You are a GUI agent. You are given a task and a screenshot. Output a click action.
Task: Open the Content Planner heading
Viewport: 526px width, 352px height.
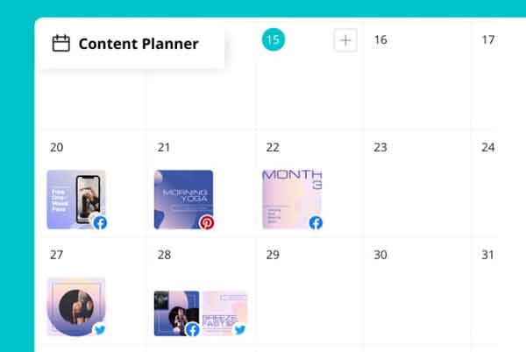[x=139, y=44]
